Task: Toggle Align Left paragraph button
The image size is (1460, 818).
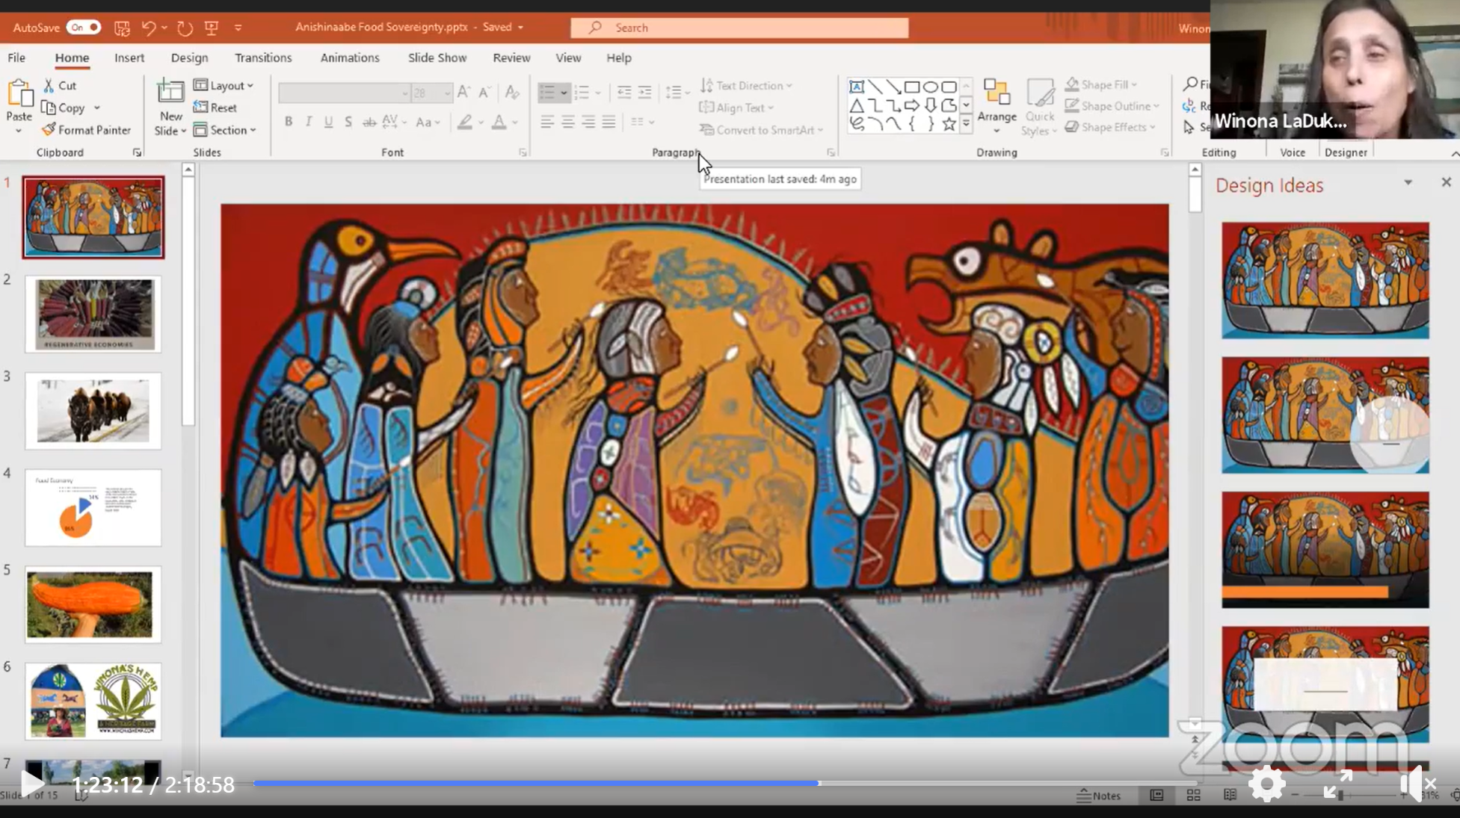Action: 547,122
